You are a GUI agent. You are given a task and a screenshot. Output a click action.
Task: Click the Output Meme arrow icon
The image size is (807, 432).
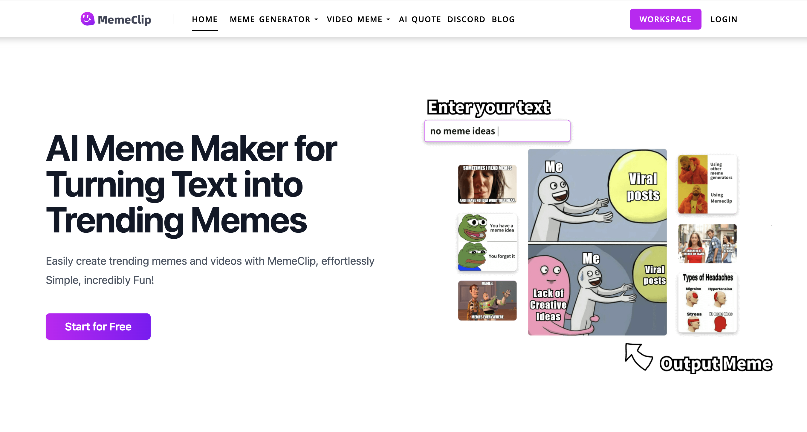tap(638, 356)
